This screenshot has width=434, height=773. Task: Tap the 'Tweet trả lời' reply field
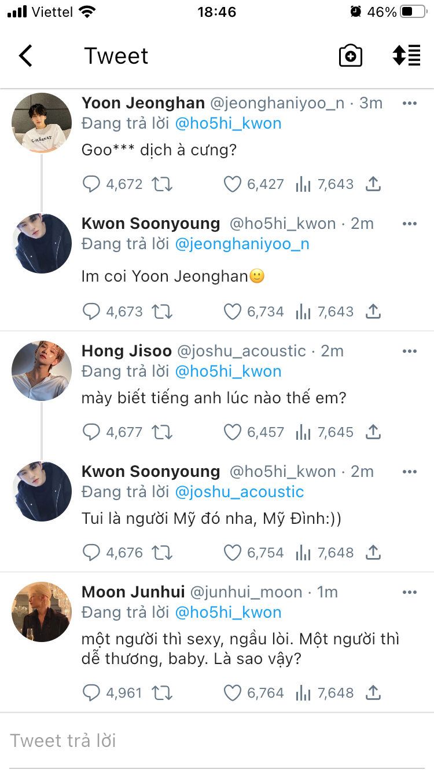pyautogui.click(x=217, y=741)
